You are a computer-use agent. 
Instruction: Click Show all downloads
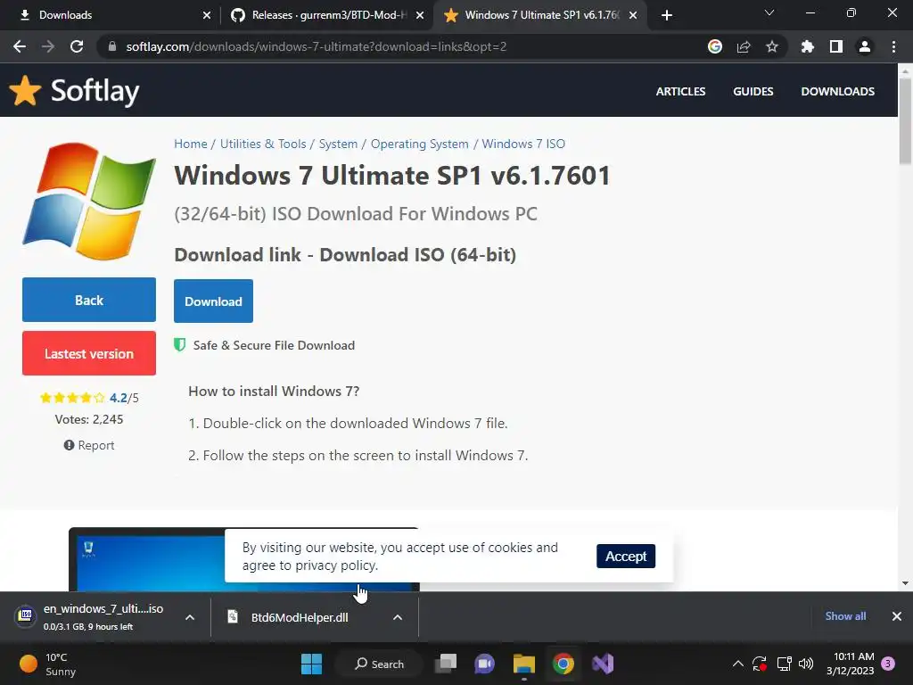tap(845, 616)
